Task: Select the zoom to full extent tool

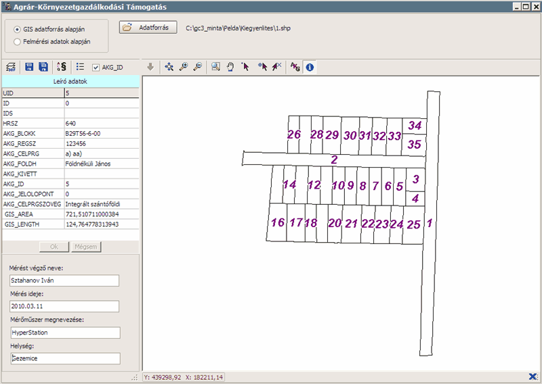Action: click(x=169, y=66)
